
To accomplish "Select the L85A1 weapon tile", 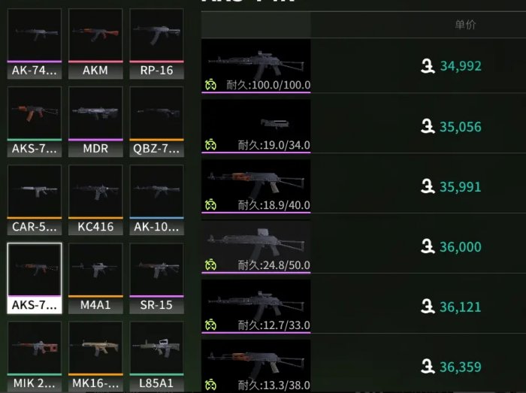I will pyautogui.click(x=156, y=356).
